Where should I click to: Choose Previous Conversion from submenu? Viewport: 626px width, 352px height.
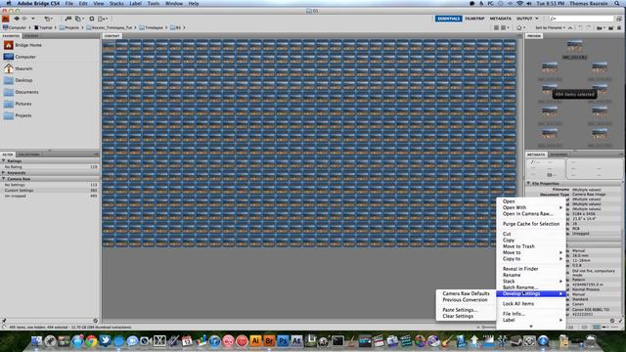(466, 300)
